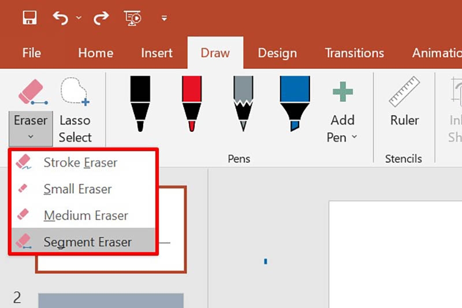The width and height of the screenshot is (462, 308).
Task: Start slideshow from beginning icon
Action: 133,18
